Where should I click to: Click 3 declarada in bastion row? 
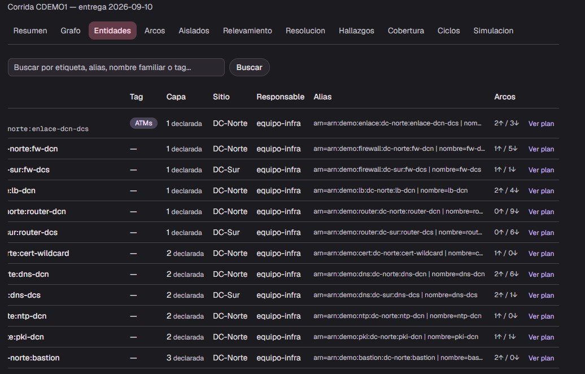point(185,358)
